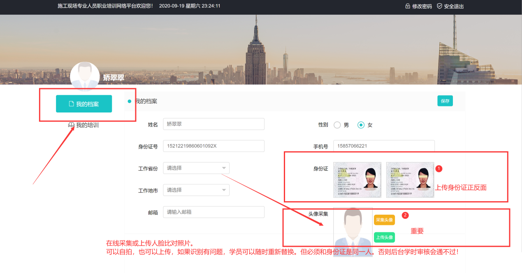This screenshot has width=522, height=273.
Task: Select the 女 gender radio button
Action: [x=361, y=125]
